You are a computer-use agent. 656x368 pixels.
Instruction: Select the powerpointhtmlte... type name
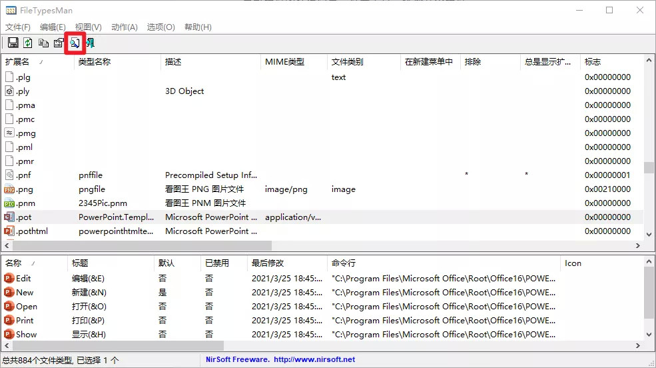pyautogui.click(x=116, y=231)
